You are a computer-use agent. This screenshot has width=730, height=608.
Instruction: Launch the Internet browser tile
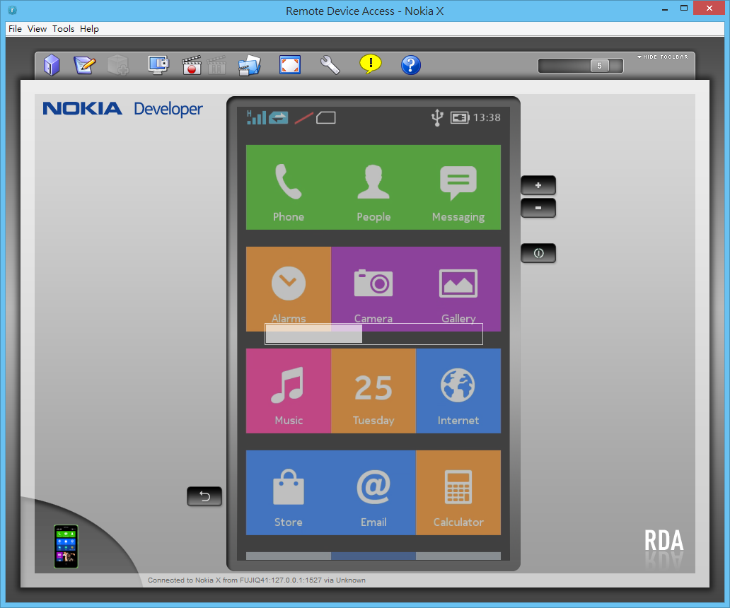click(x=458, y=391)
